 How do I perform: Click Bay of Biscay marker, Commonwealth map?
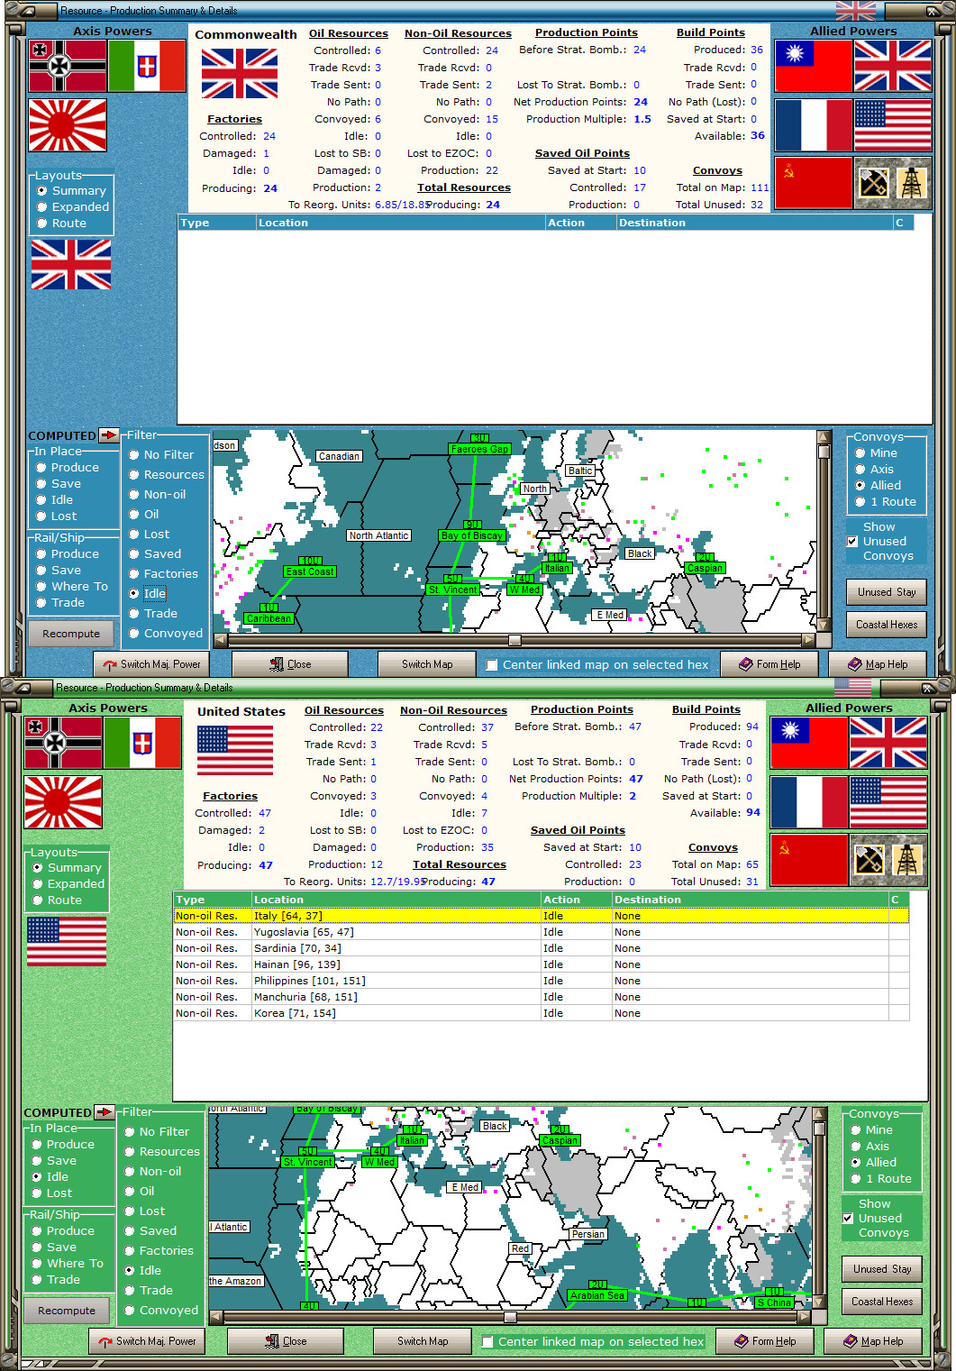[x=471, y=535]
